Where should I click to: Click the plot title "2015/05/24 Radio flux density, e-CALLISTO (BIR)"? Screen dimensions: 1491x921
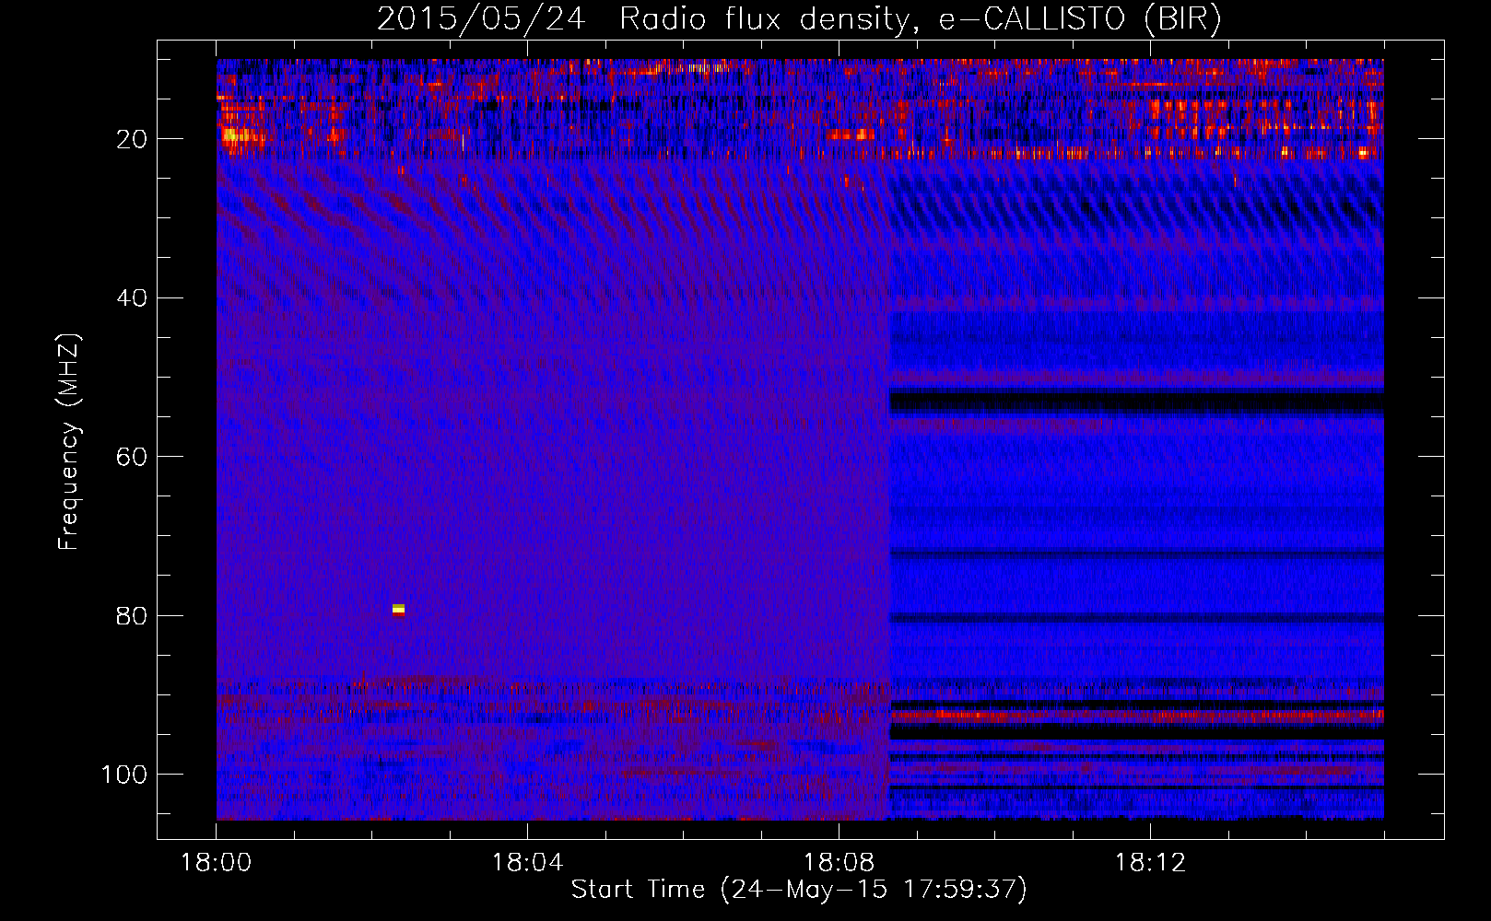[799, 18]
